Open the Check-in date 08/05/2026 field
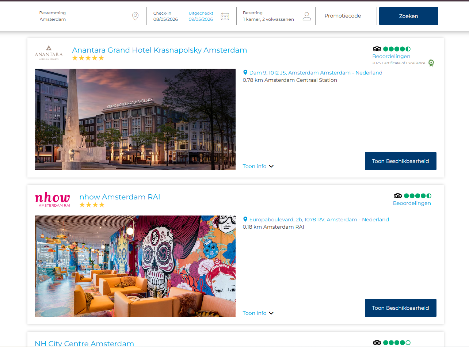The image size is (469, 347). pyautogui.click(x=165, y=16)
